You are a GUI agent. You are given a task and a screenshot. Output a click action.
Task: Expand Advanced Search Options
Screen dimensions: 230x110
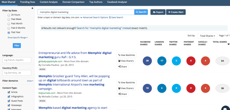(x=94, y=17)
